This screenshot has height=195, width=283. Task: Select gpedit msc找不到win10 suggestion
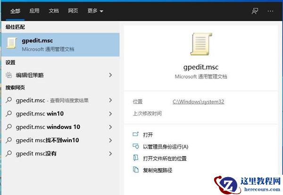pyautogui.click(x=60, y=140)
